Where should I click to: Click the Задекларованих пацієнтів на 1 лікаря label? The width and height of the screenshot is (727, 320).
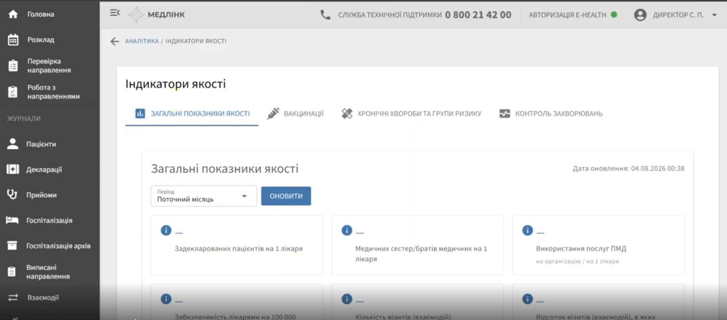click(x=238, y=248)
